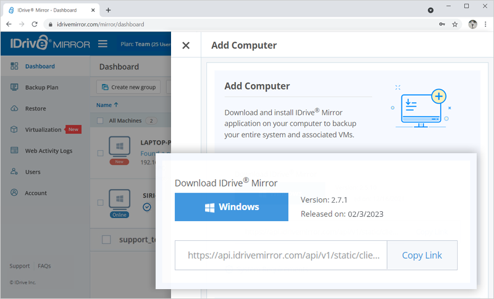Click the saved password key icon

coord(442,24)
